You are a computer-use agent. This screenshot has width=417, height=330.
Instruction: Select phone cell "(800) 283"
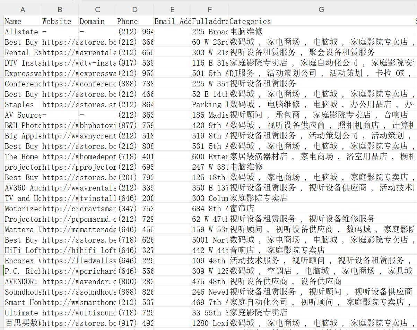(135, 281)
